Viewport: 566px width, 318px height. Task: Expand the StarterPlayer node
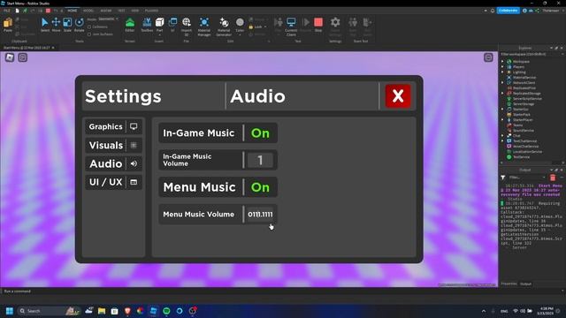(x=502, y=120)
